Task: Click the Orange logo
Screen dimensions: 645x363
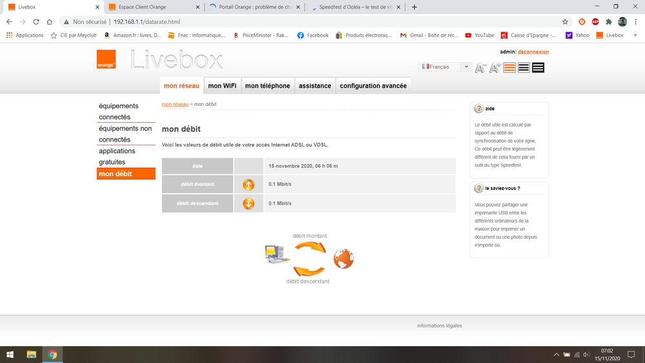Action: click(106, 59)
